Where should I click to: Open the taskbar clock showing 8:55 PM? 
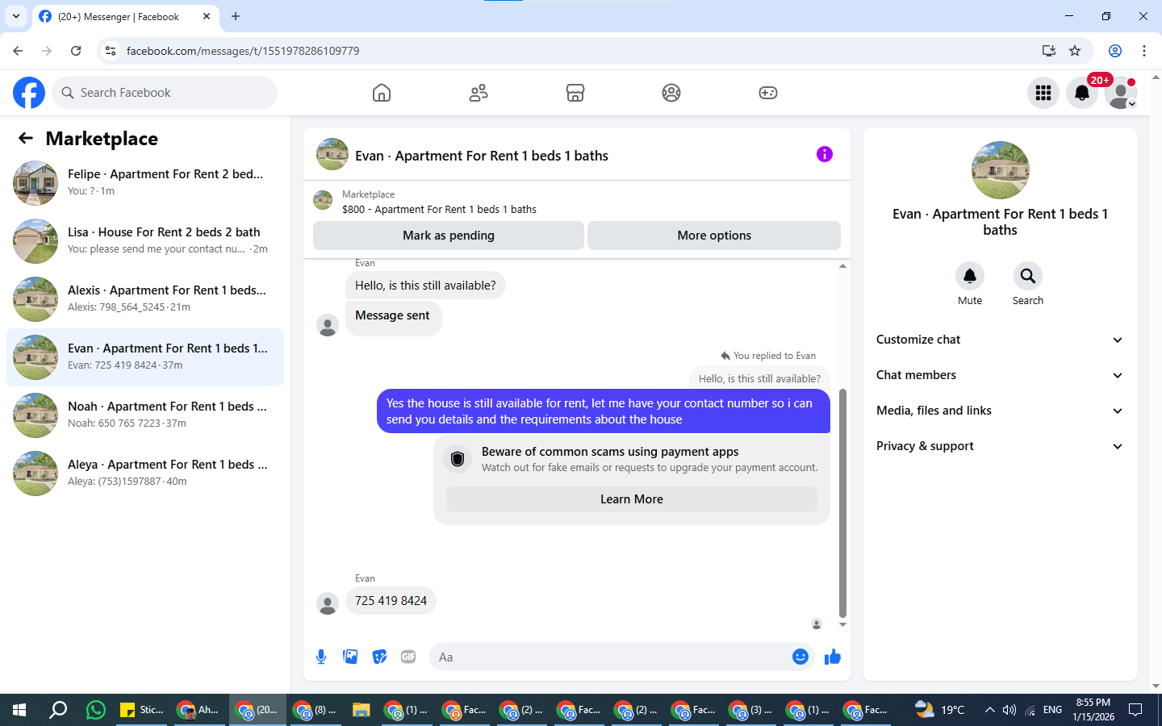coord(1093,710)
